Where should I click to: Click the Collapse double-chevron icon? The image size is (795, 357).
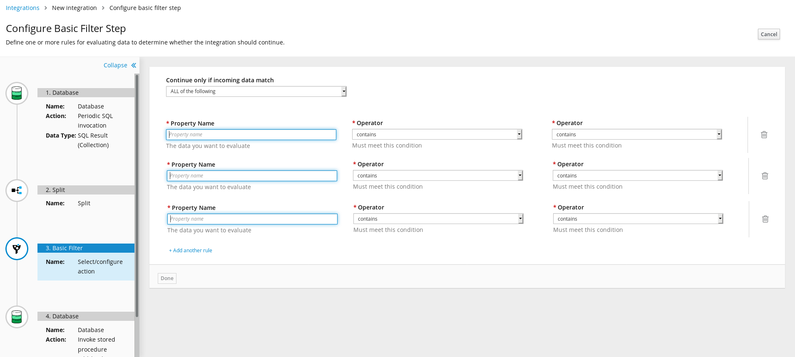coord(134,65)
